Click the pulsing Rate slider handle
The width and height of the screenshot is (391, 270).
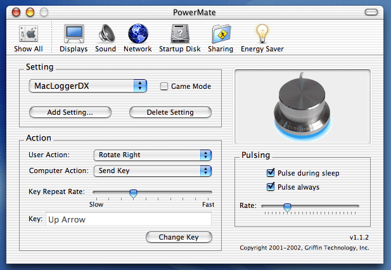pos(287,207)
